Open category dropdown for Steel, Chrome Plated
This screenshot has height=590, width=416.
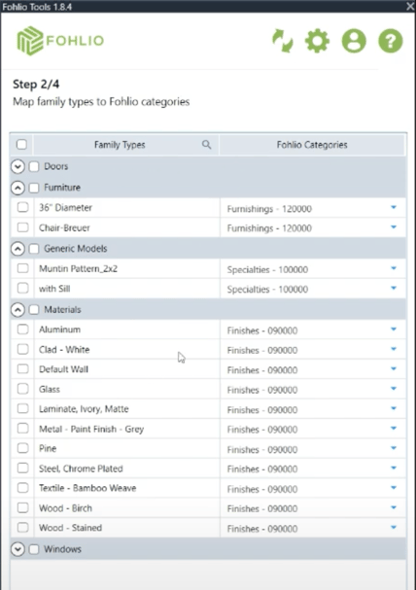tap(394, 469)
